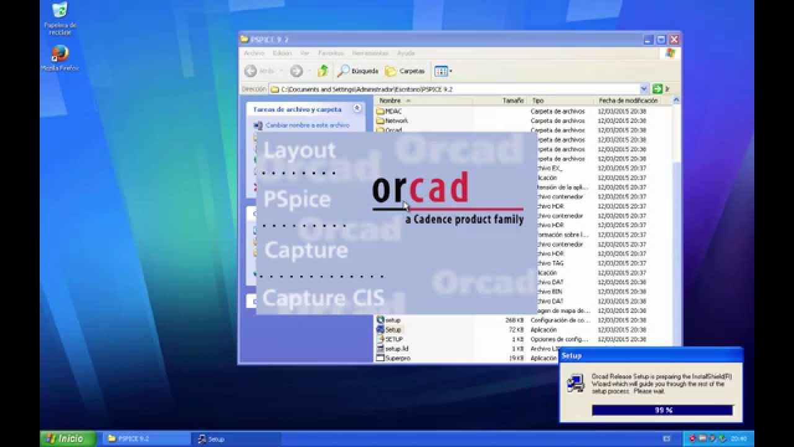Viewport: 794px width, 447px height.
Task: Open the Inicio start button
Action: 68,438
